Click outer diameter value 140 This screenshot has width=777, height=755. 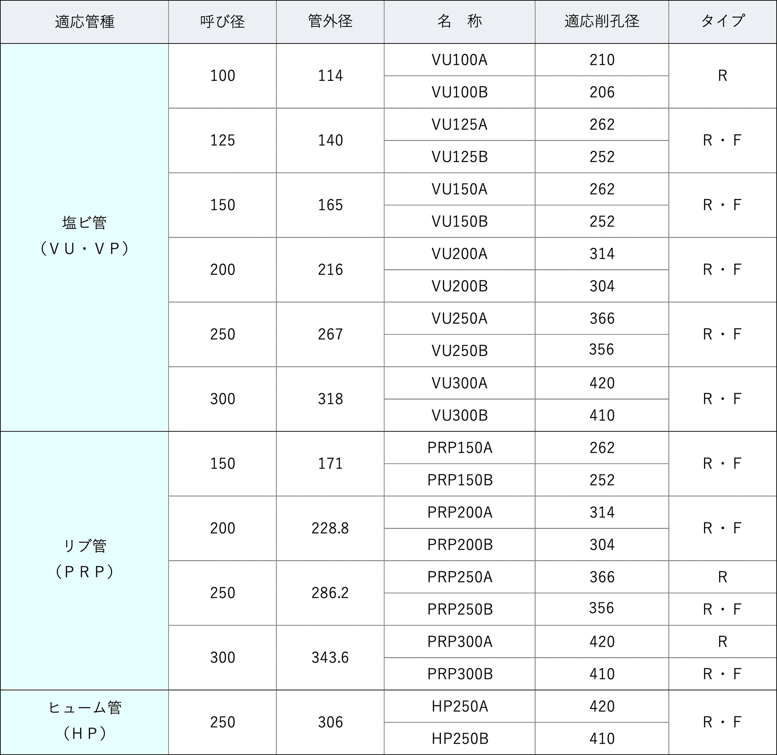tap(330, 140)
